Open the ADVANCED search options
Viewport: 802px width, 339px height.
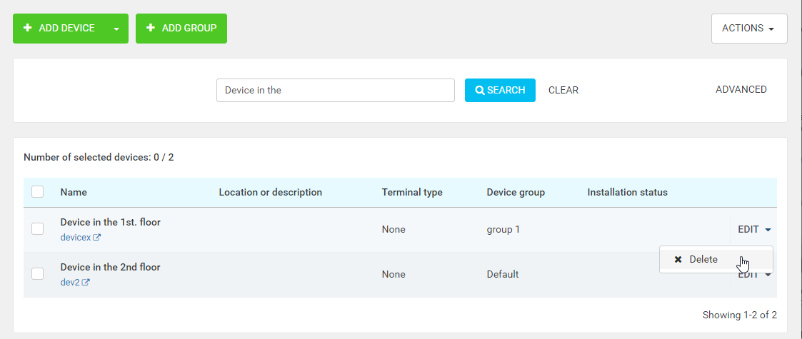tap(741, 90)
